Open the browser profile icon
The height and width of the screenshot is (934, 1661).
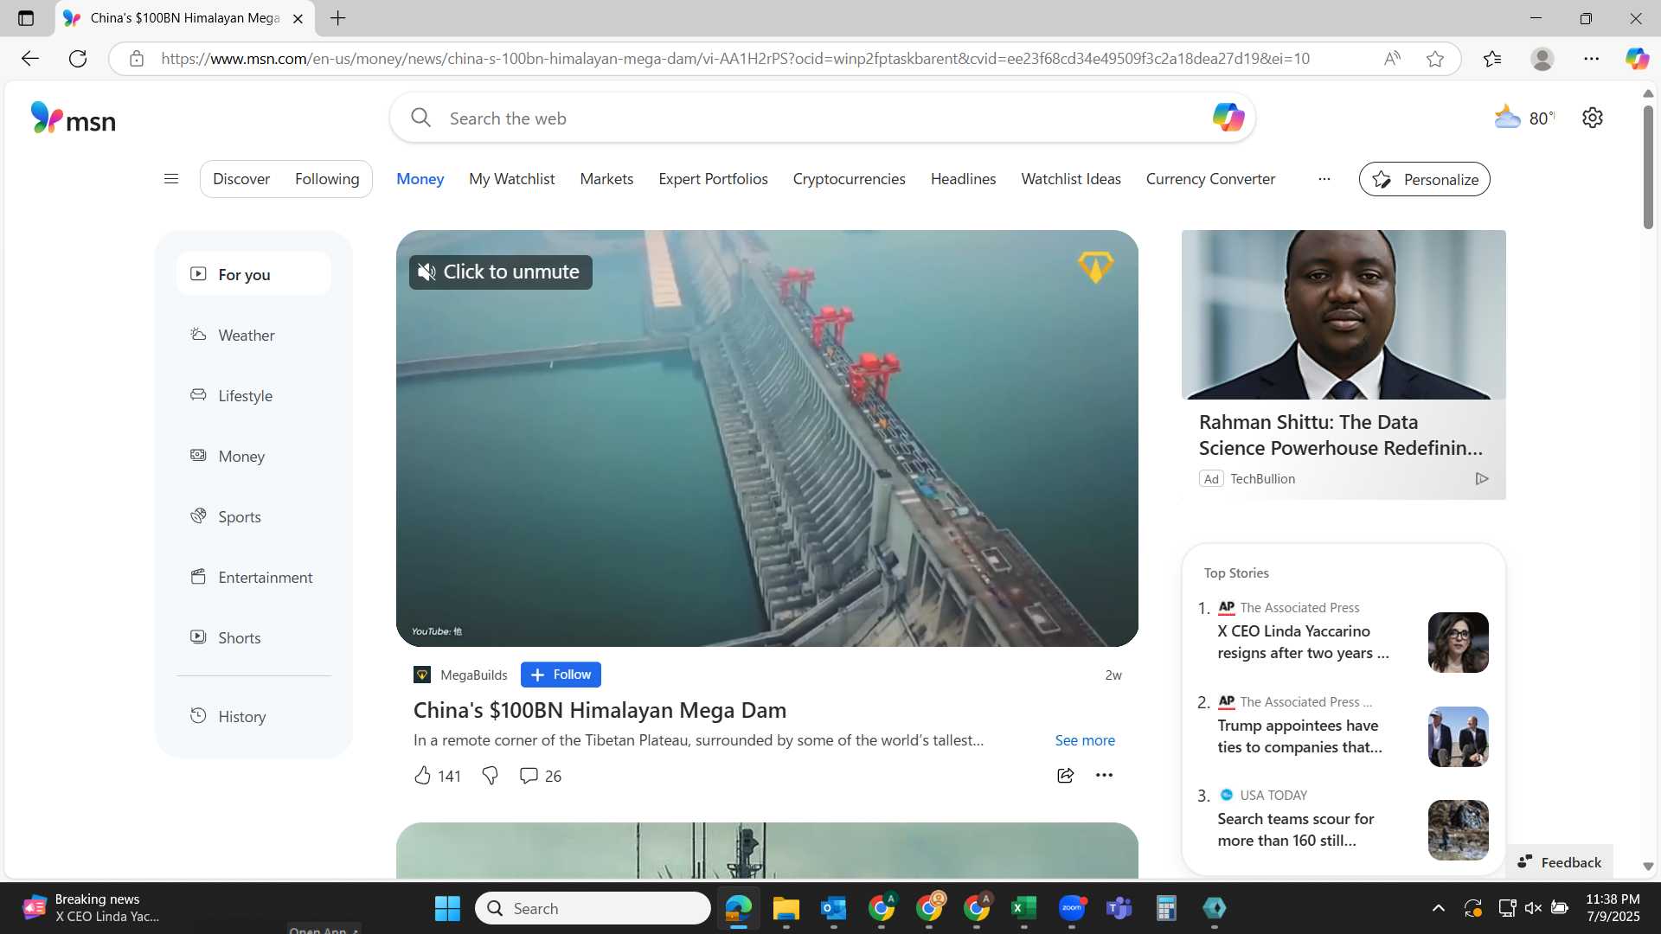coord(1542,59)
